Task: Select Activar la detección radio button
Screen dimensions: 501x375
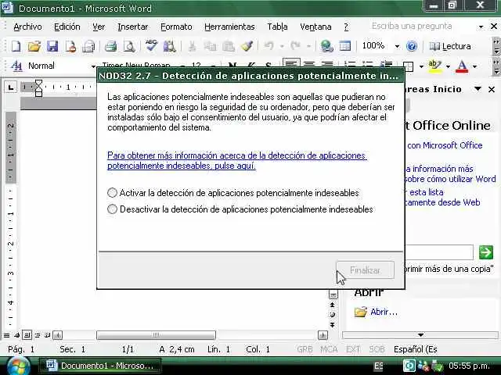Action: [112, 193]
